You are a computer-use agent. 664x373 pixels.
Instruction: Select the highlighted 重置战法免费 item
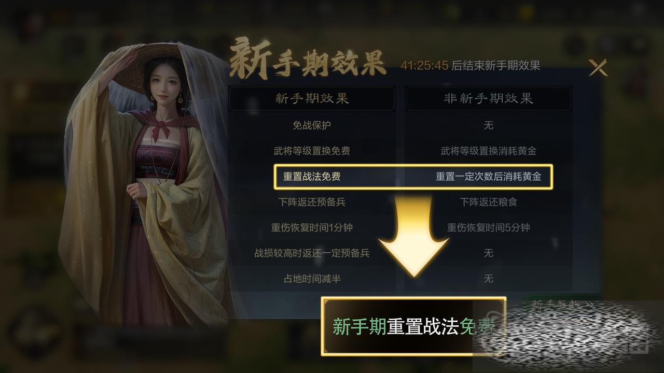312,177
